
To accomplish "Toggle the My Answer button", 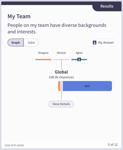I will 103,43.
